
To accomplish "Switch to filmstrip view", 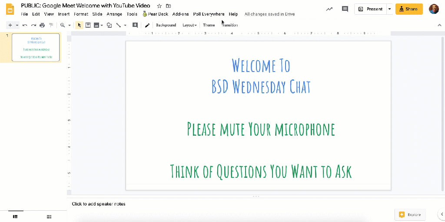I will coord(15,216).
